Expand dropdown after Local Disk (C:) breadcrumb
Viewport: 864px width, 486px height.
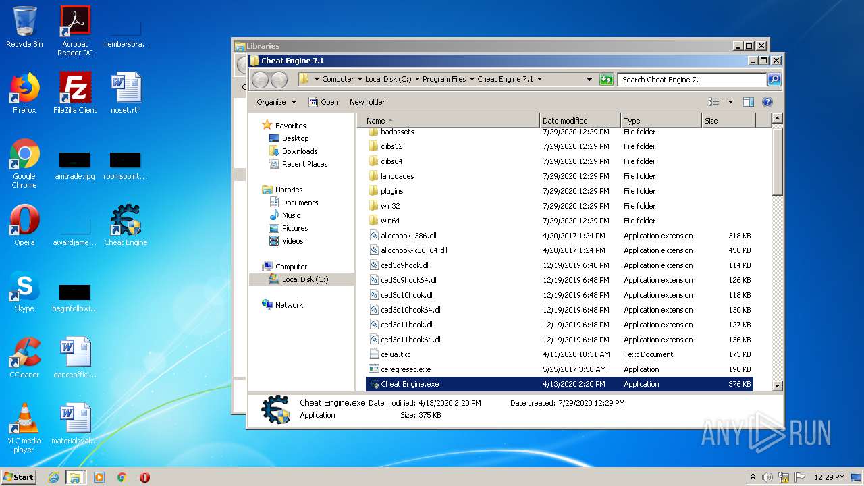[417, 80]
